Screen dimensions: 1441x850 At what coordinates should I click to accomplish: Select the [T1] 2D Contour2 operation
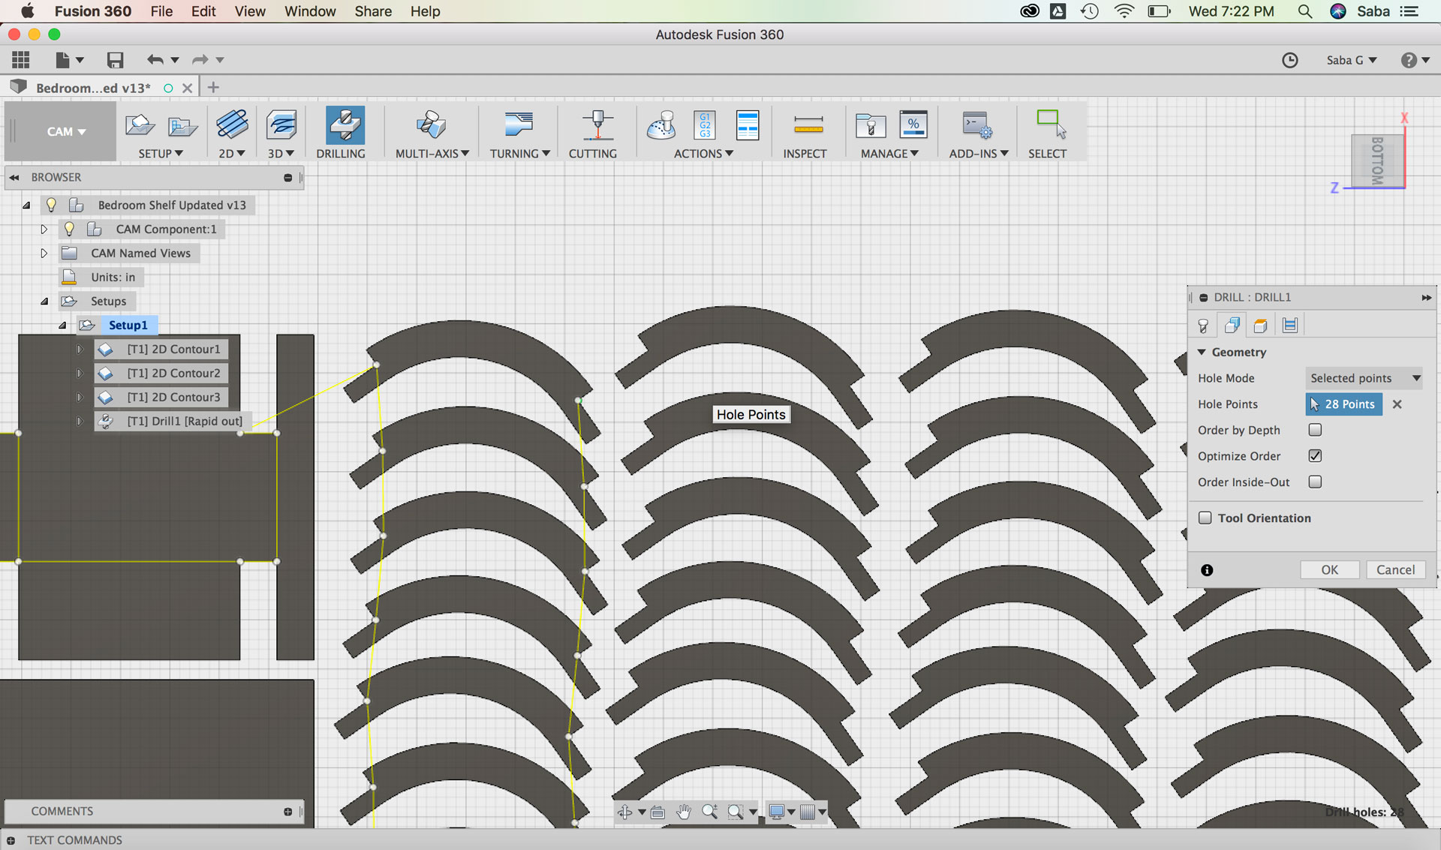(173, 373)
